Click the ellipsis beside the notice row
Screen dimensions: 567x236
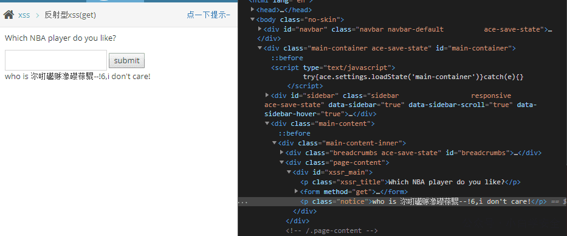pyautogui.click(x=242, y=202)
